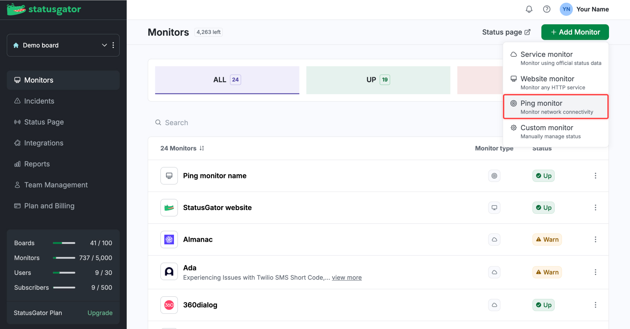
Task: Click the Monitors usage progress bar
Action: tap(64, 258)
